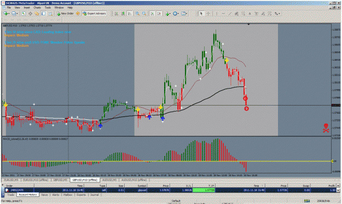
Task: Switch to AUDUSD,M10 (offline) chart tab
Action: [x=134, y=180]
